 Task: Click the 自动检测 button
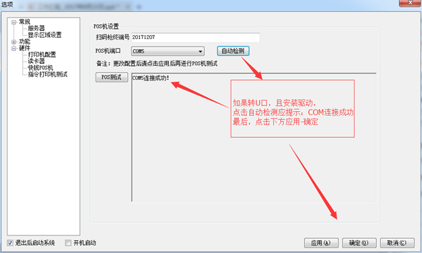233,51
